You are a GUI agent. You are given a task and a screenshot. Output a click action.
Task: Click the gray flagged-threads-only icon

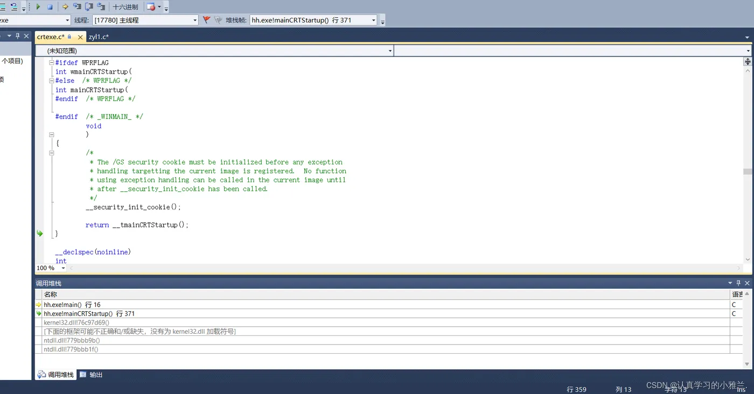[x=218, y=20]
